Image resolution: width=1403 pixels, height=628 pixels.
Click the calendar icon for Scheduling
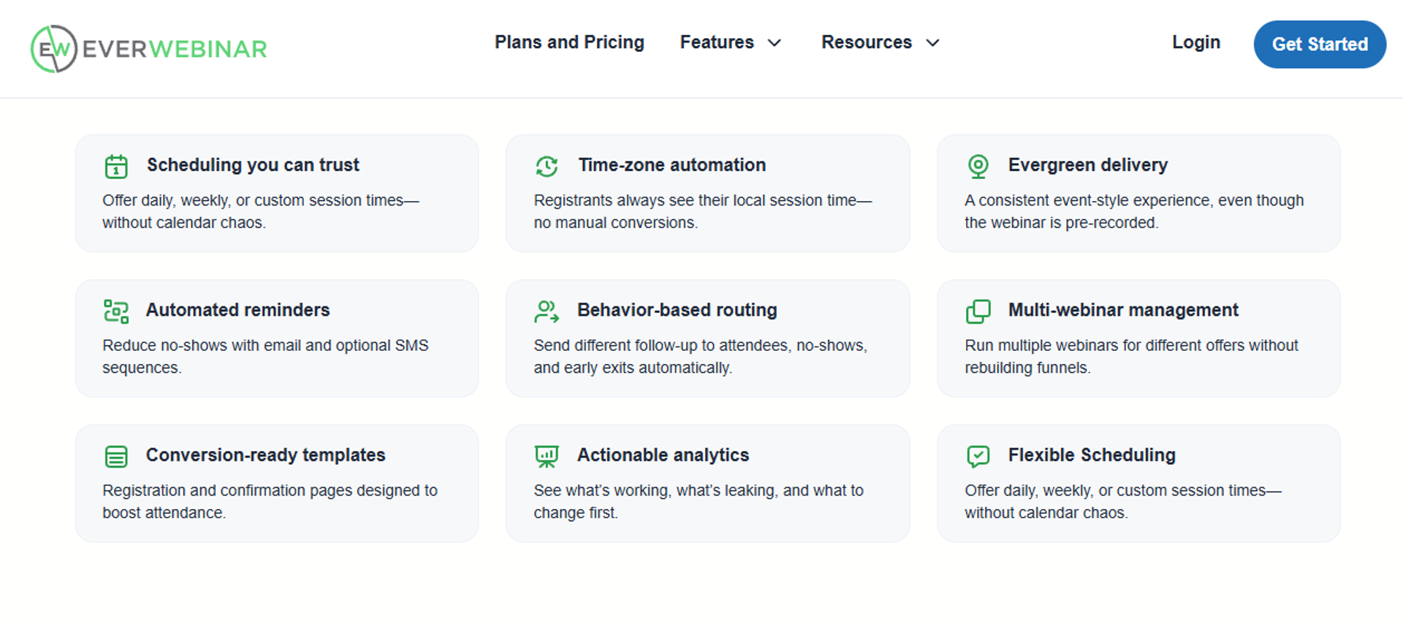pyautogui.click(x=116, y=166)
